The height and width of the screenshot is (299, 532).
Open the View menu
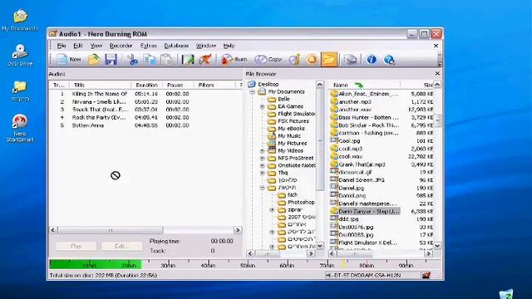[96, 46]
